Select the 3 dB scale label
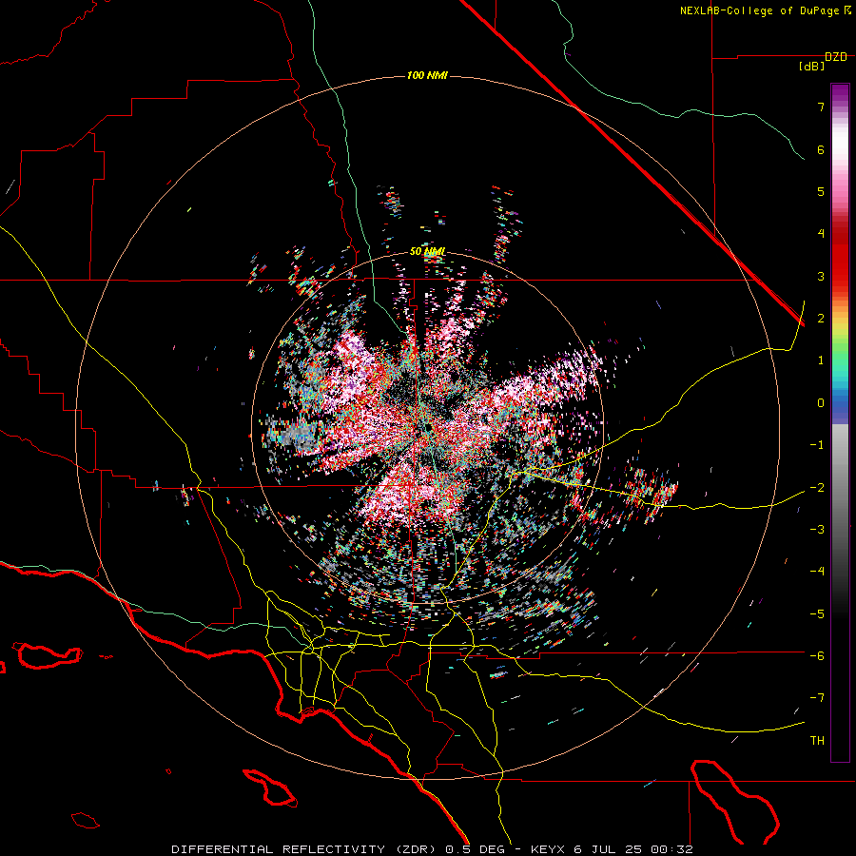Screen dimensions: 856x856 (821, 276)
